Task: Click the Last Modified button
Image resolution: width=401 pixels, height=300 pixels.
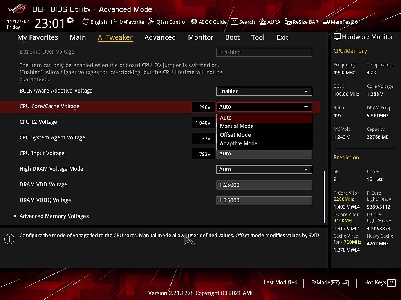Action: pyautogui.click(x=280, y=282)
